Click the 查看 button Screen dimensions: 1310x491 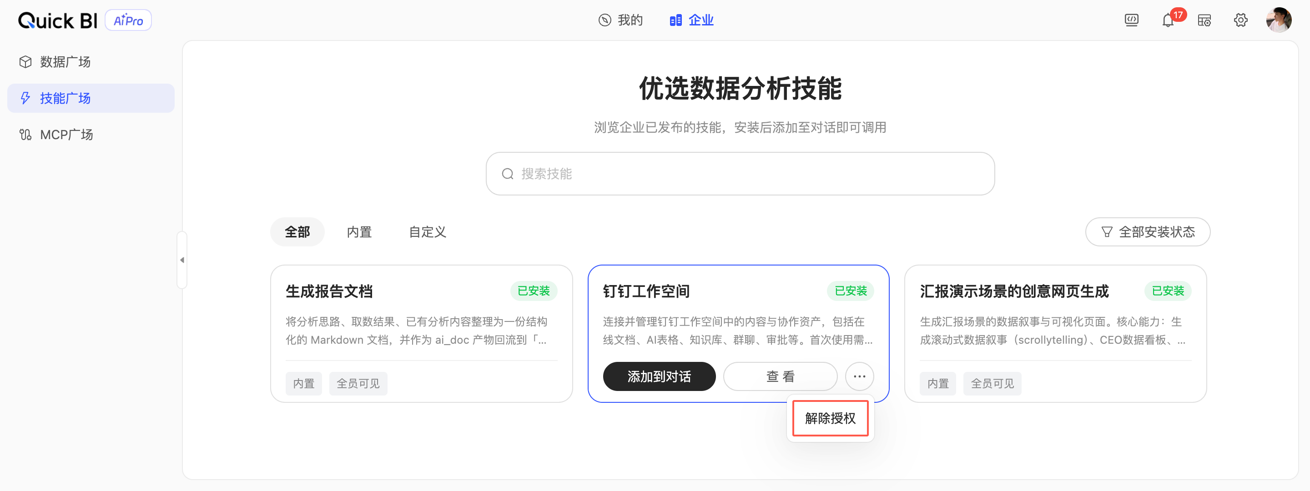coord(780,376)
